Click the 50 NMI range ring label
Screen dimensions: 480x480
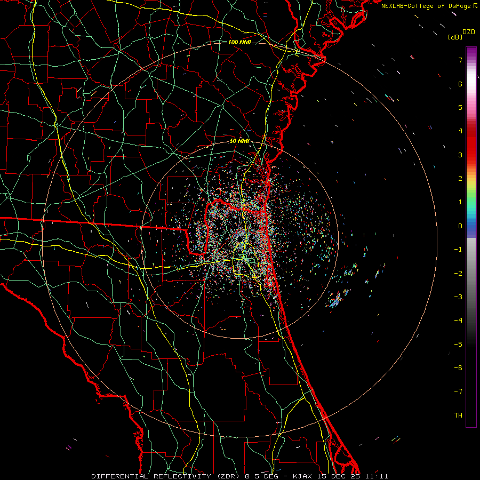pyautogui.click(x=239, y=141)
